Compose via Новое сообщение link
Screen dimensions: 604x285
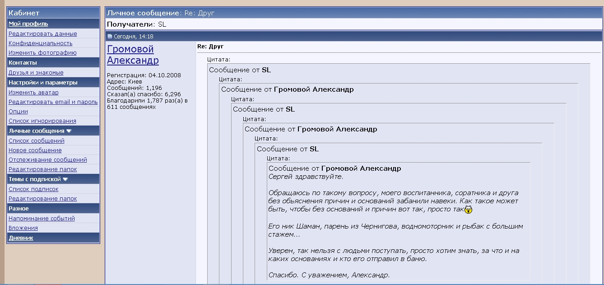pos(35,150)
